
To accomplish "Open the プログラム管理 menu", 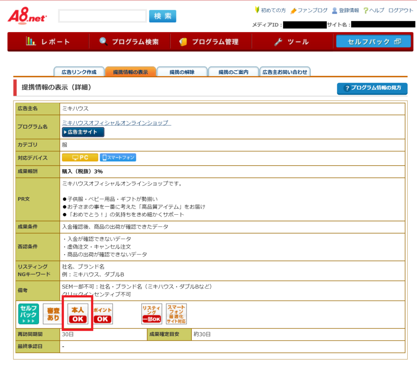I will (x=211, y=42).
